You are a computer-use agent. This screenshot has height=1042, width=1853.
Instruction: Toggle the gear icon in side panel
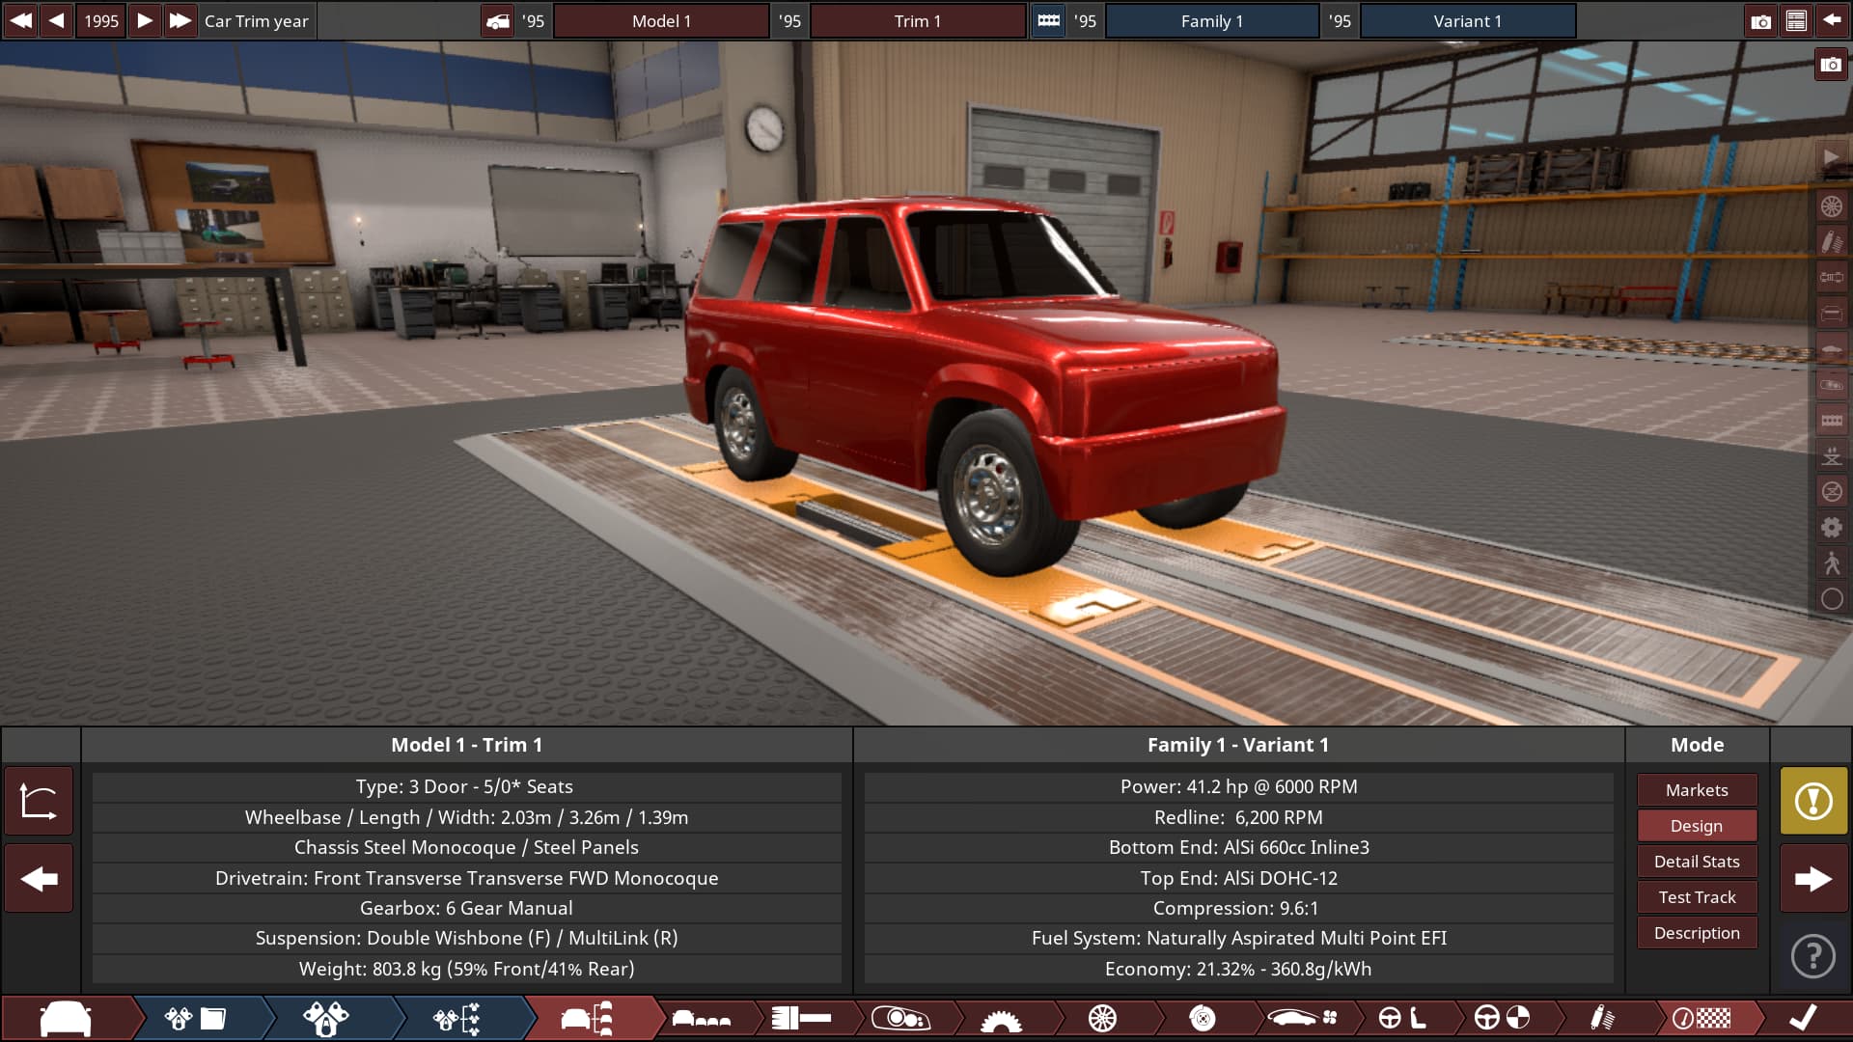1831,528
